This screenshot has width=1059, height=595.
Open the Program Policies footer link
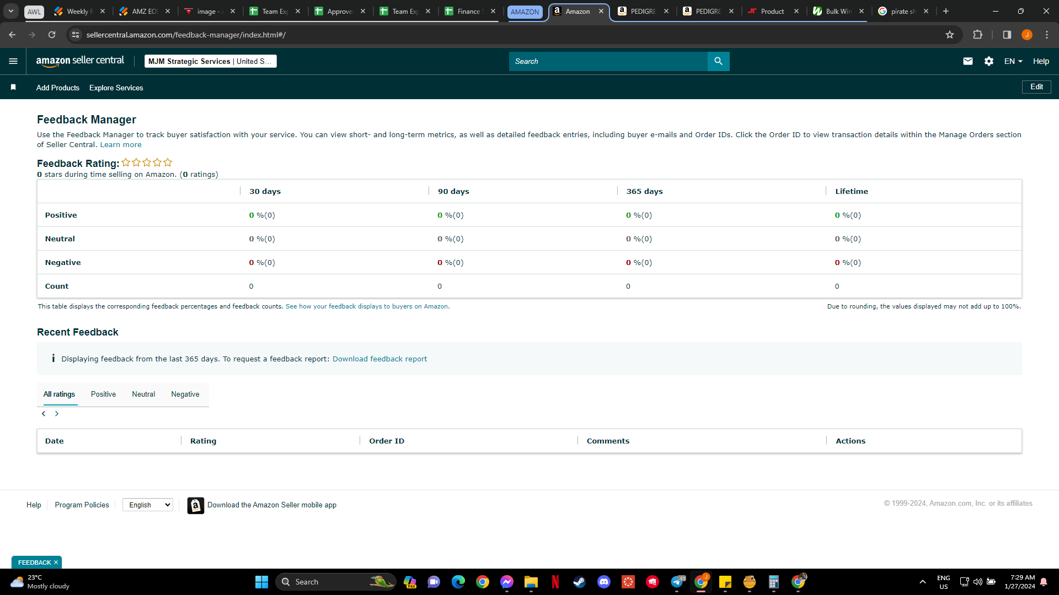[x=82, y=505]
